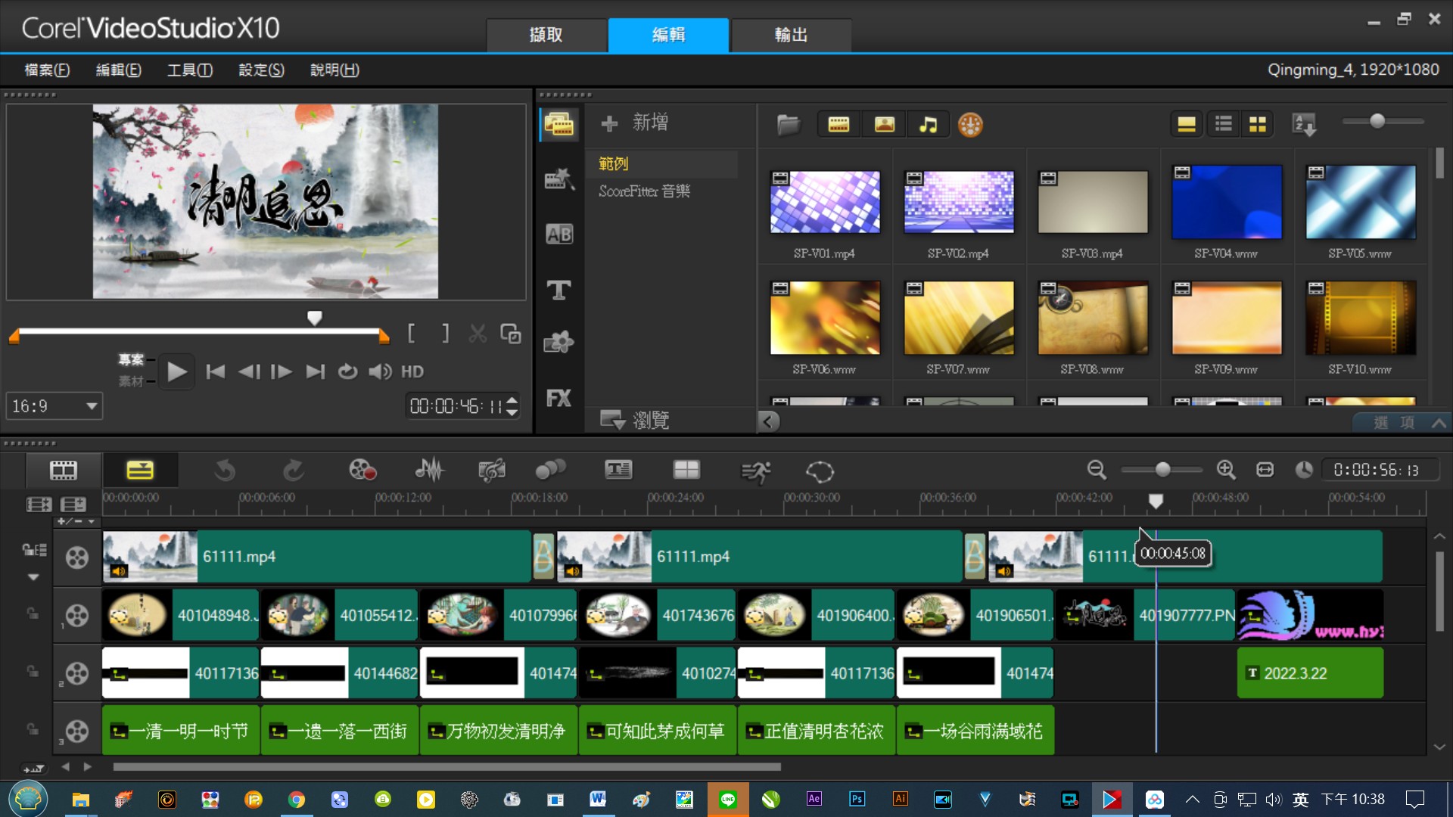Open the Graphic panel icon

[559, 343]
